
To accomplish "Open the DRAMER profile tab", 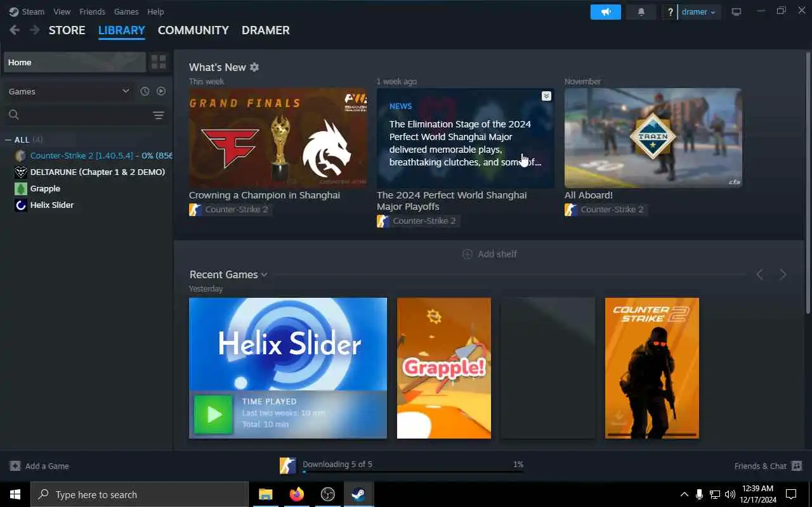I will (266, 30).
